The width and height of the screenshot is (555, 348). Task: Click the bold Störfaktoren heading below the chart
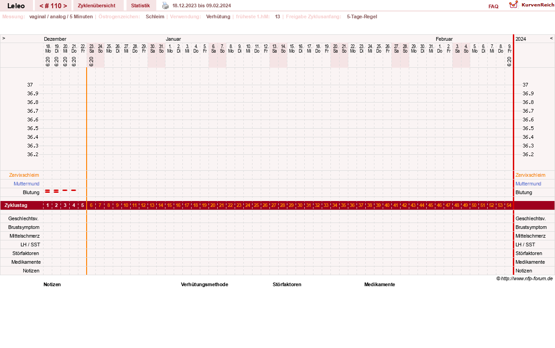(287, 284)
